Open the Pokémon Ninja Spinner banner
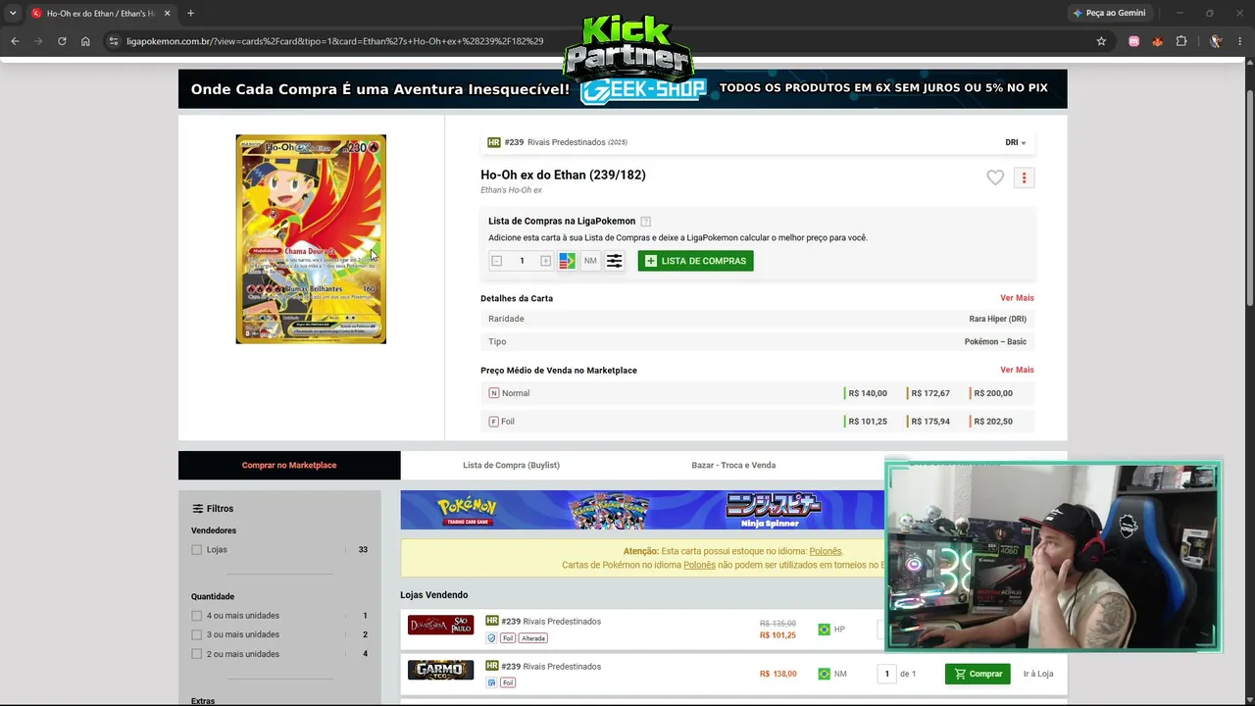The height and width of the screenshot is (706, 1255). coord(642,510)
